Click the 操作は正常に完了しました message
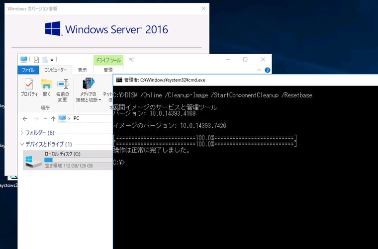 tap(152, 150)
